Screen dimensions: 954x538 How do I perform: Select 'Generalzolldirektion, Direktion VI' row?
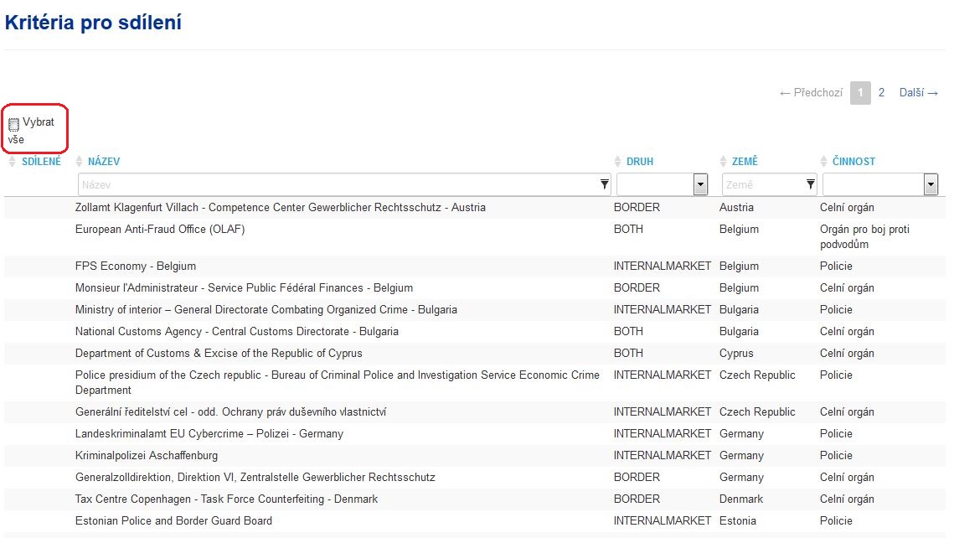475,478
